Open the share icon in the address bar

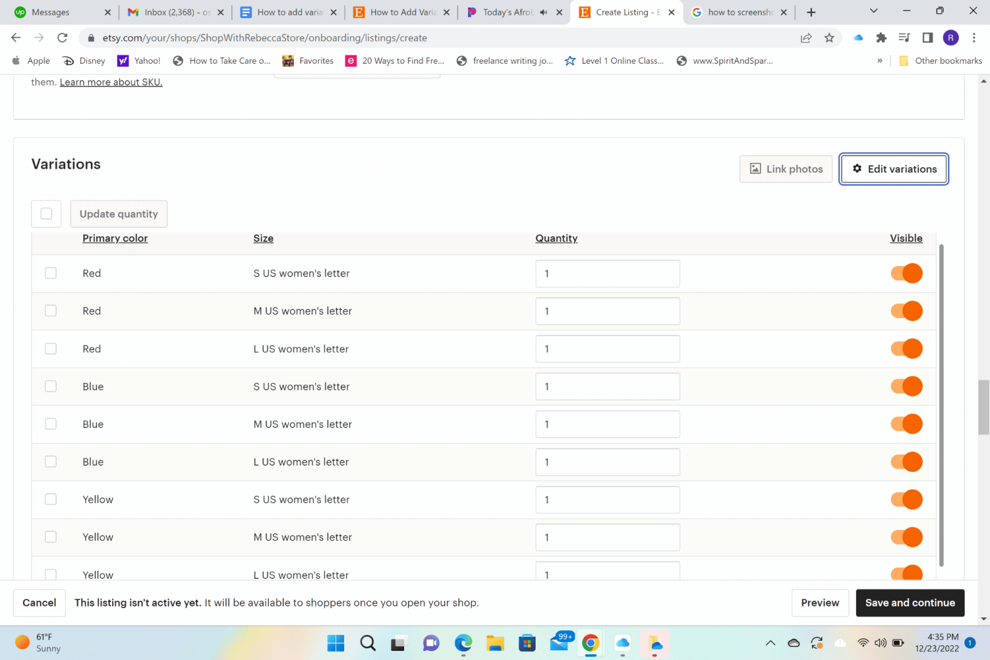click(x=806, y=37)
